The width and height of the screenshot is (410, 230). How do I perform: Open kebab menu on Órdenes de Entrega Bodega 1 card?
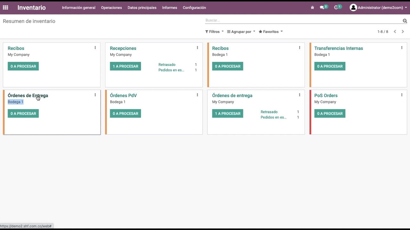[95, 95]
